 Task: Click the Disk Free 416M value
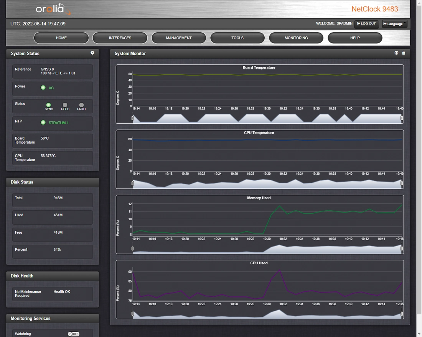58,232
